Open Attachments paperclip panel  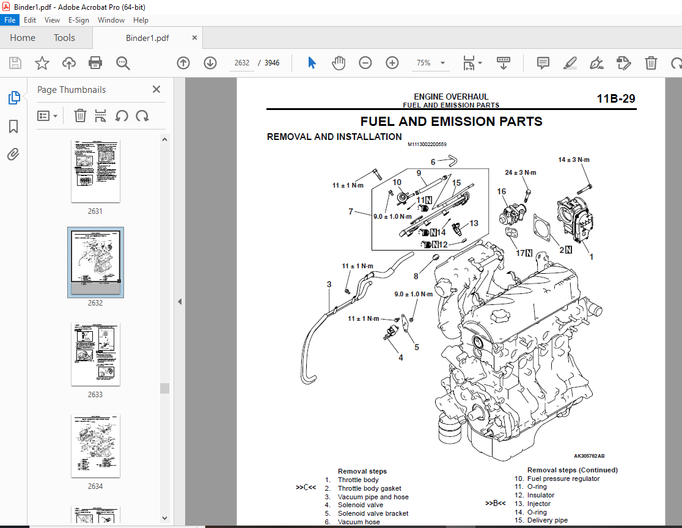(x=13, y=155)
